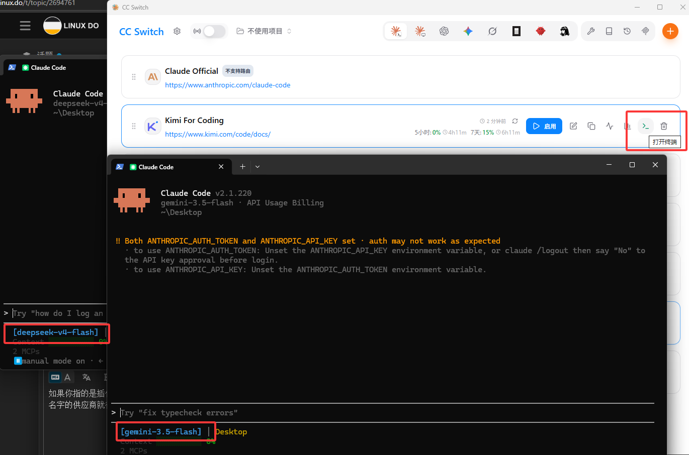This screenshot has height=455, width=689.
Task: Toggle the Markdown editor mode icon
Action: (x=55, y=377)
